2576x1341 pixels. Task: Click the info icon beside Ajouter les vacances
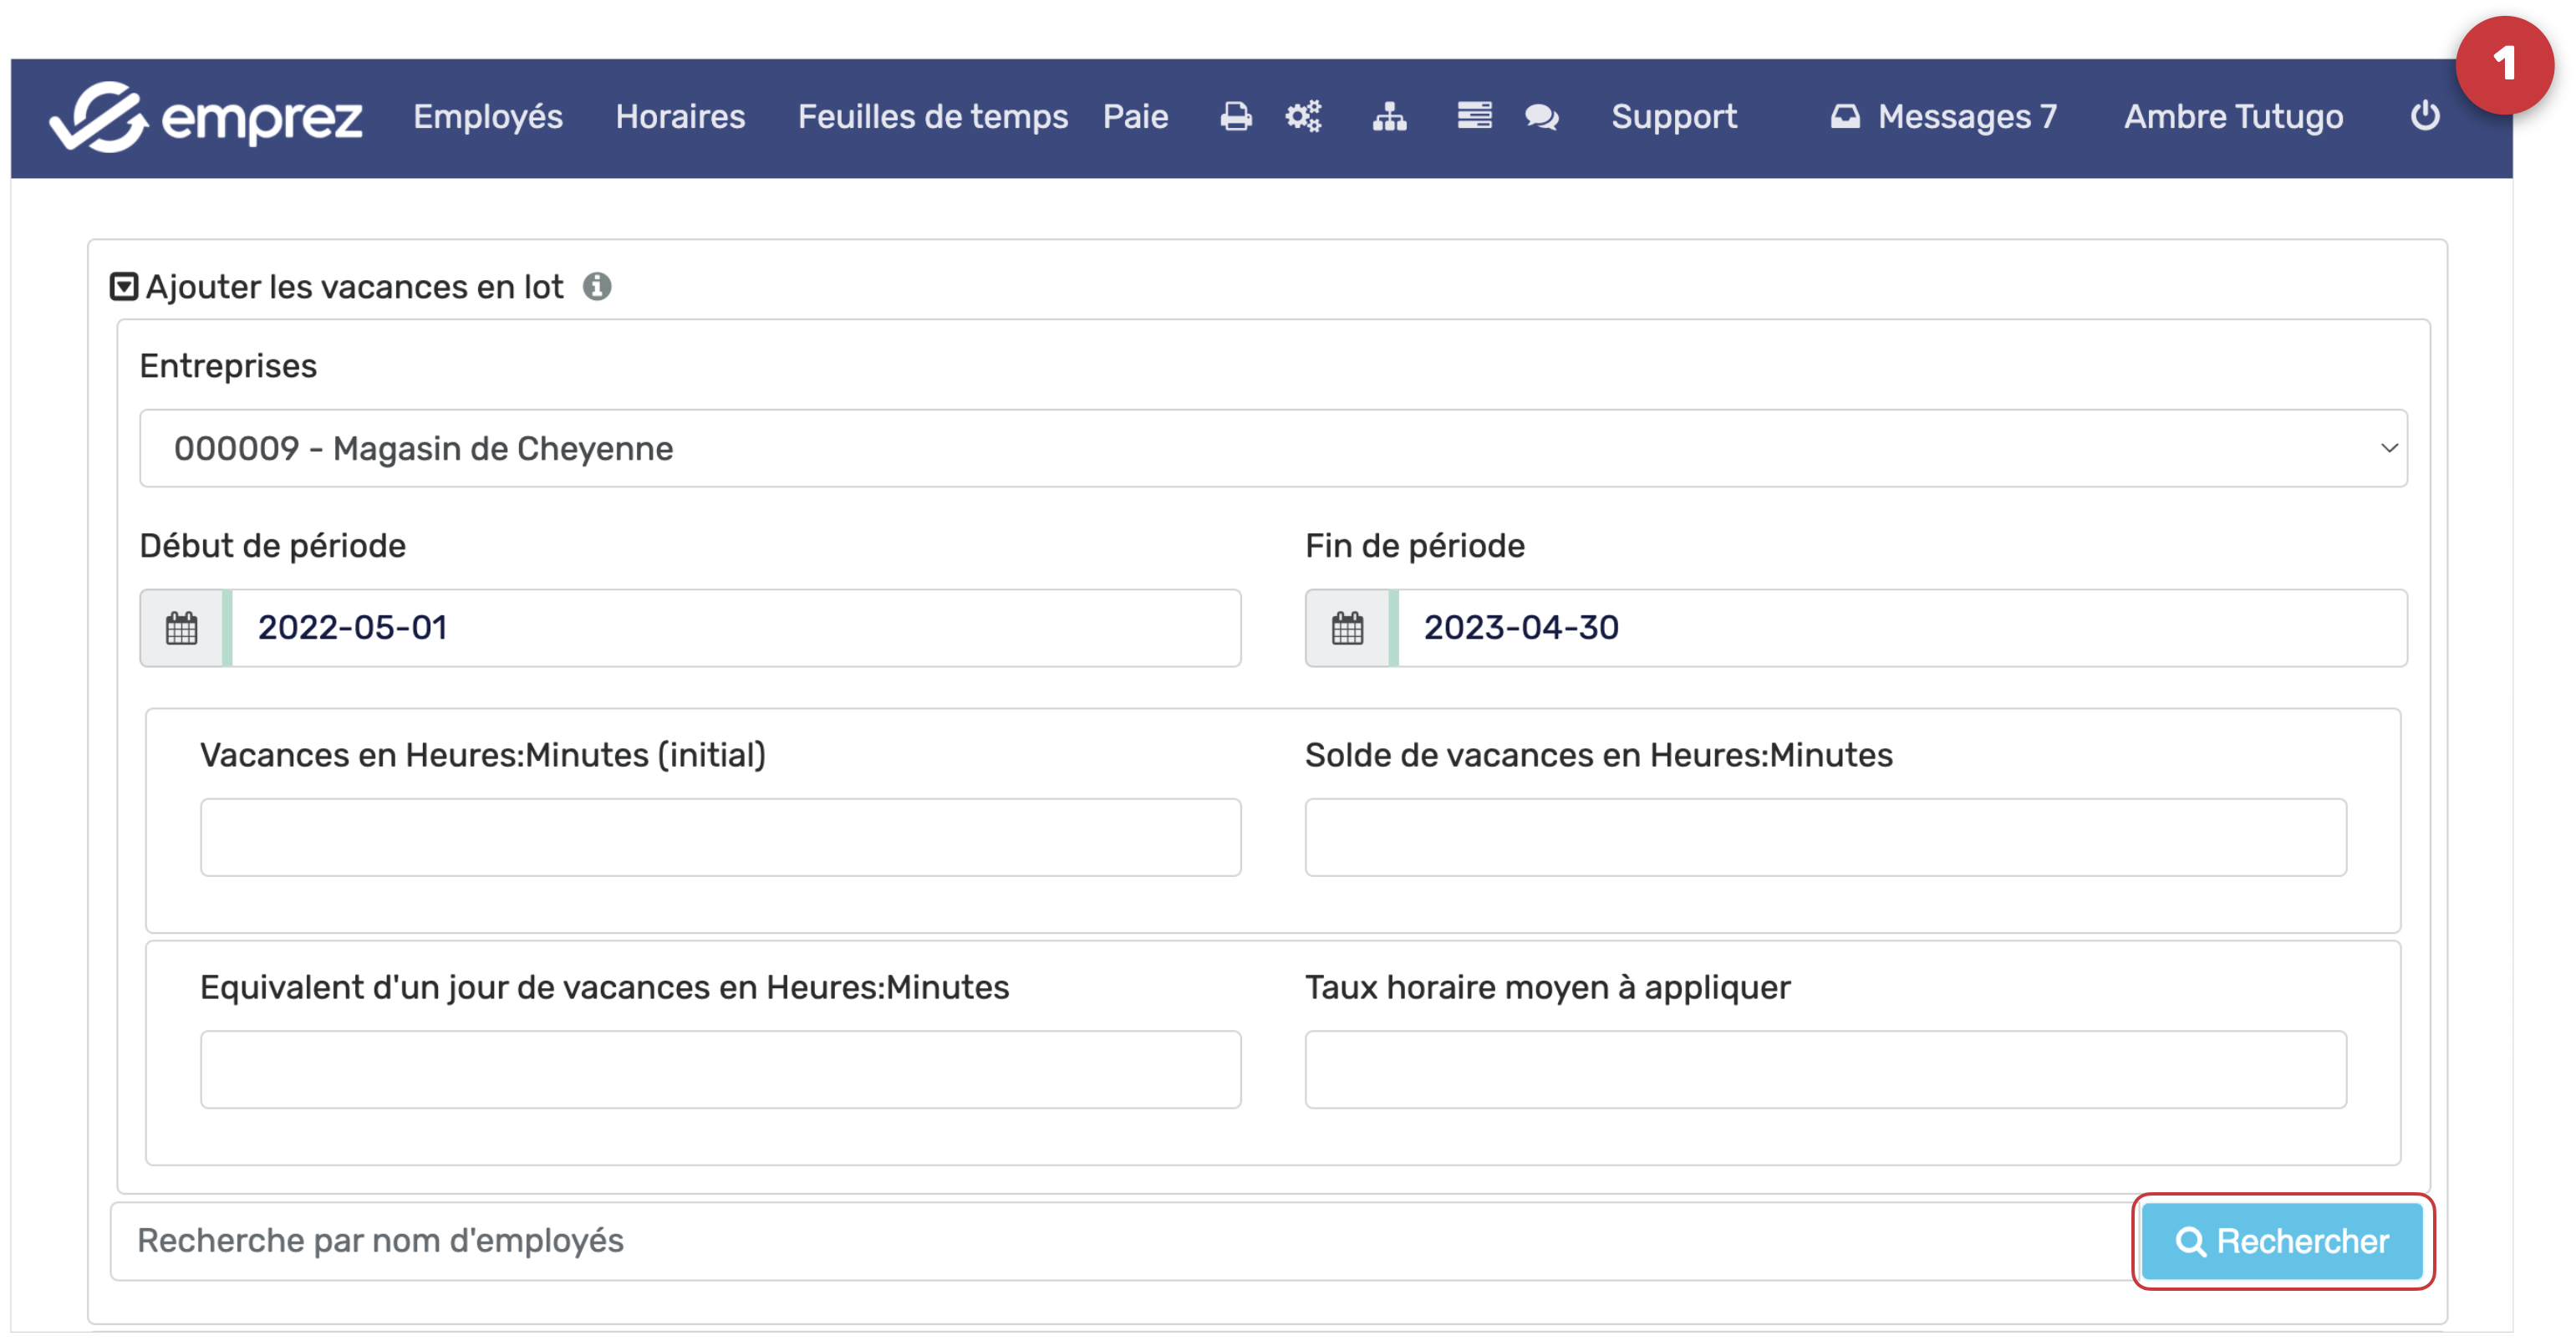click(597, 287)
